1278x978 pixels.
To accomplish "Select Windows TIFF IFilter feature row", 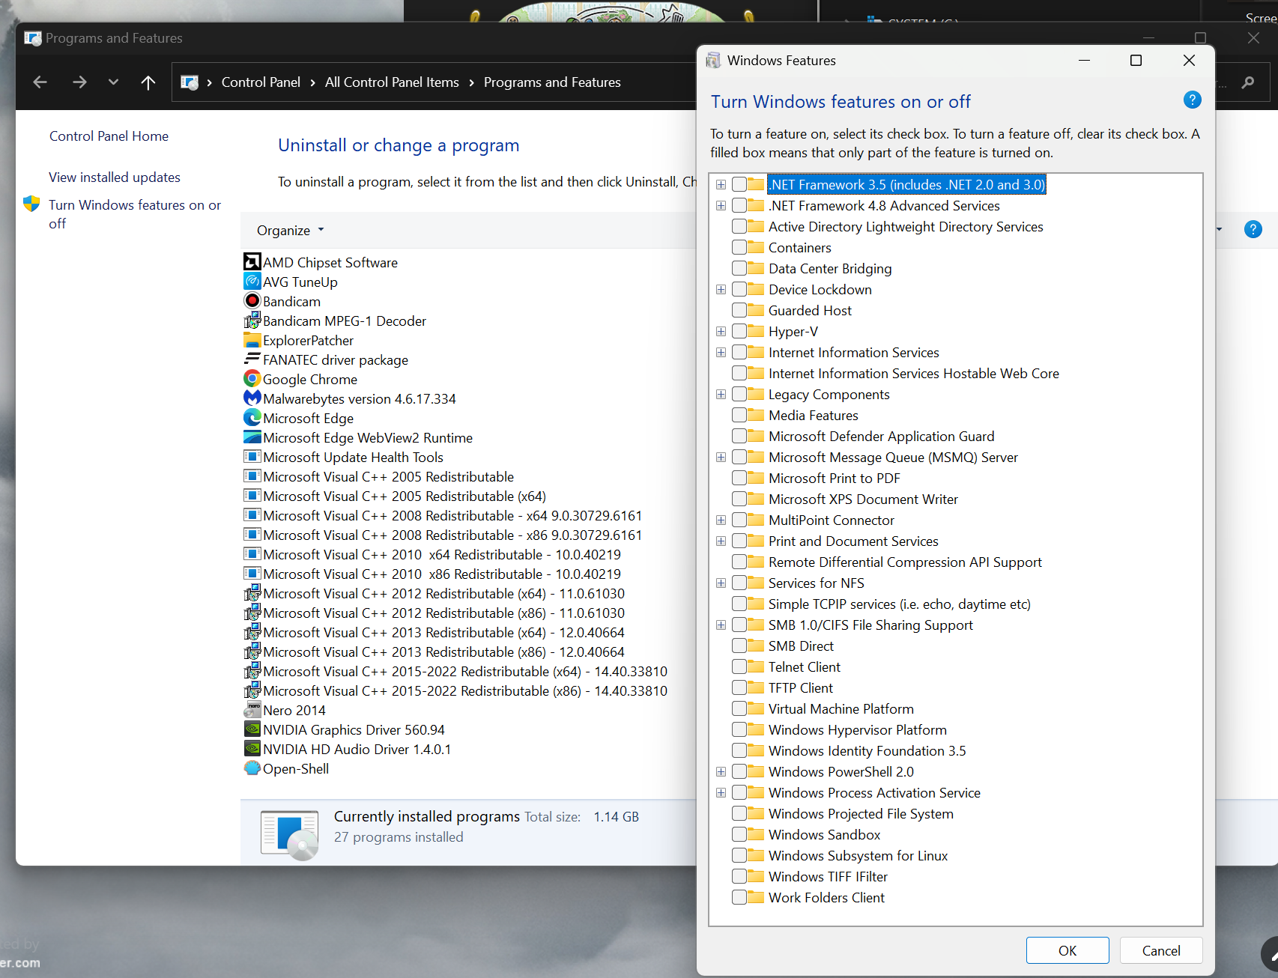I will 828,876.
